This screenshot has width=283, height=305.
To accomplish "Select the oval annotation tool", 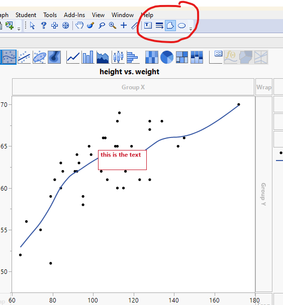I will (181, 26).
